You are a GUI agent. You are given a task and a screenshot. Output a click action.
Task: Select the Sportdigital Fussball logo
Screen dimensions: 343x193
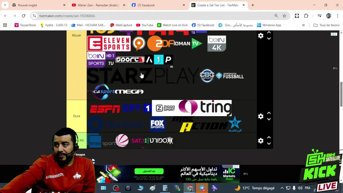[x=230, y=76]
